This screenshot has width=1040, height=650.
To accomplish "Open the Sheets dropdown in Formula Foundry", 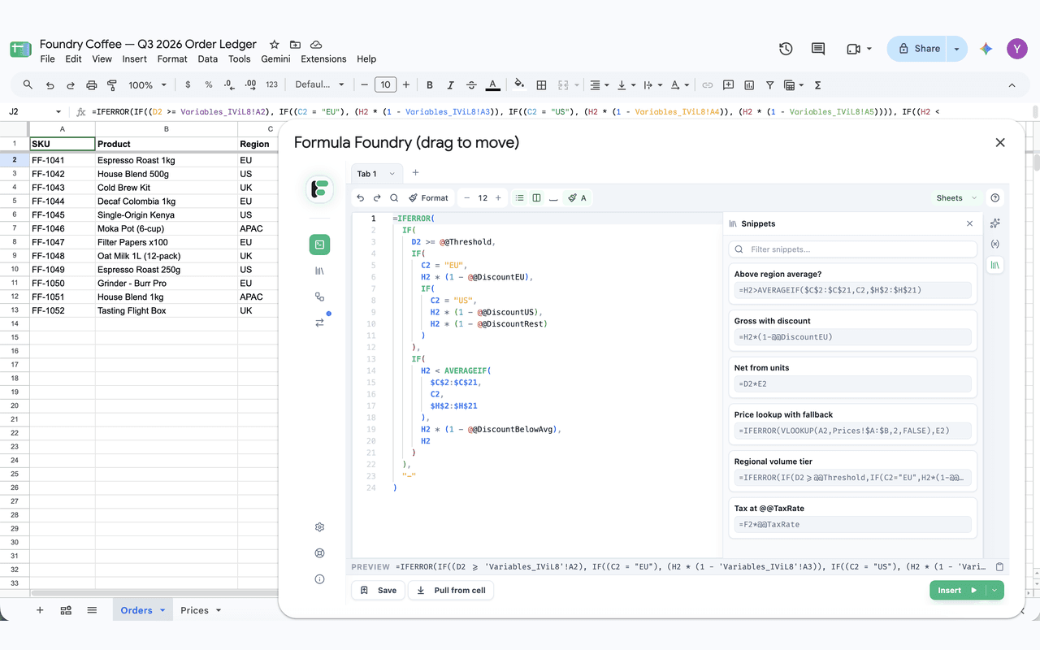I will pos(956,197).
